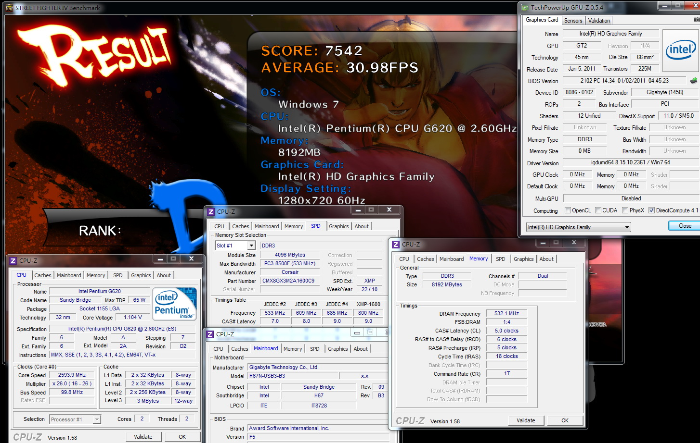Image resolution: width=700 pixels, height=443 pixels.
Task: Click the CPU-Z icon of the Memory Slot Selection window
Action: pos(210,212)
